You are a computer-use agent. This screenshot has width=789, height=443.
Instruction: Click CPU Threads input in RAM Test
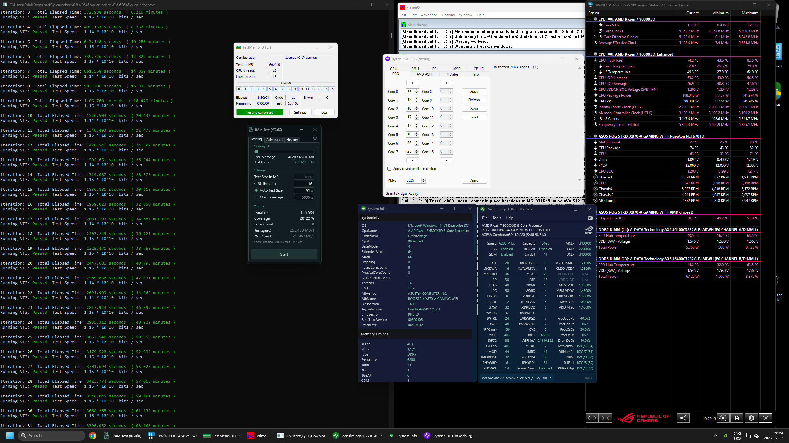pos(304,184)
